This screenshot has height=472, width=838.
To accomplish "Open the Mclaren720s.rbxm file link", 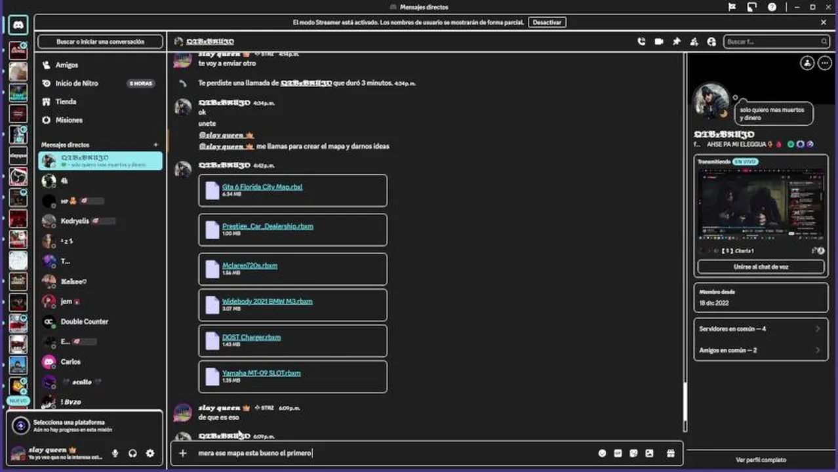I will pos(250,265).
